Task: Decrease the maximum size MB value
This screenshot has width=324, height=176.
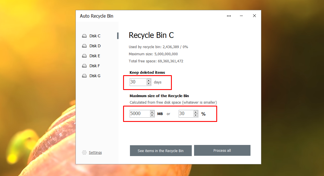Action: coord(152,115)
